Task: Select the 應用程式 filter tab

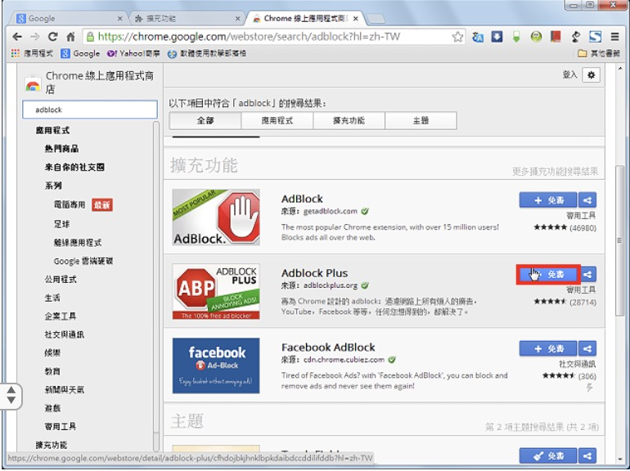Action: click(277, 120)
